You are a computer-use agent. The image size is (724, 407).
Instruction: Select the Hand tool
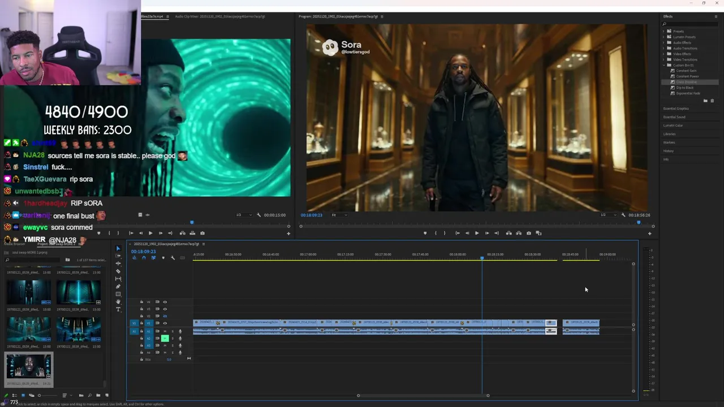[x=118, y=302]
